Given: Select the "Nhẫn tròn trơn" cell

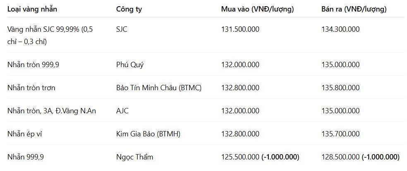Looking at the screenshot, I should tap(31, 88).
